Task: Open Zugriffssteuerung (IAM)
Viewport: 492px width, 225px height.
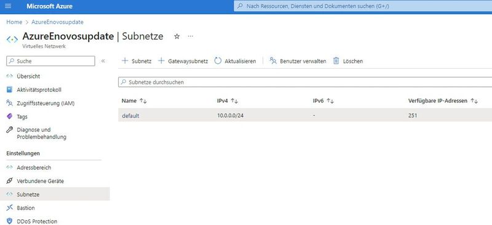Action: [46, 103]
